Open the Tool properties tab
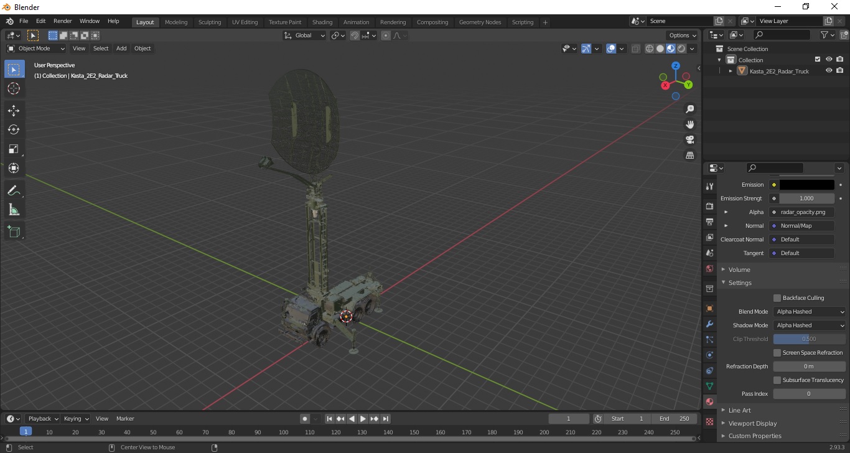850x453 pixels. (x=709, y=187)
